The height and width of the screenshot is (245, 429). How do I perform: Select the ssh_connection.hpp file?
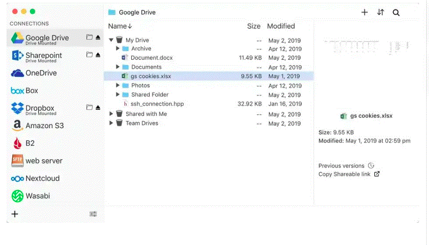(x=157, y=104)
